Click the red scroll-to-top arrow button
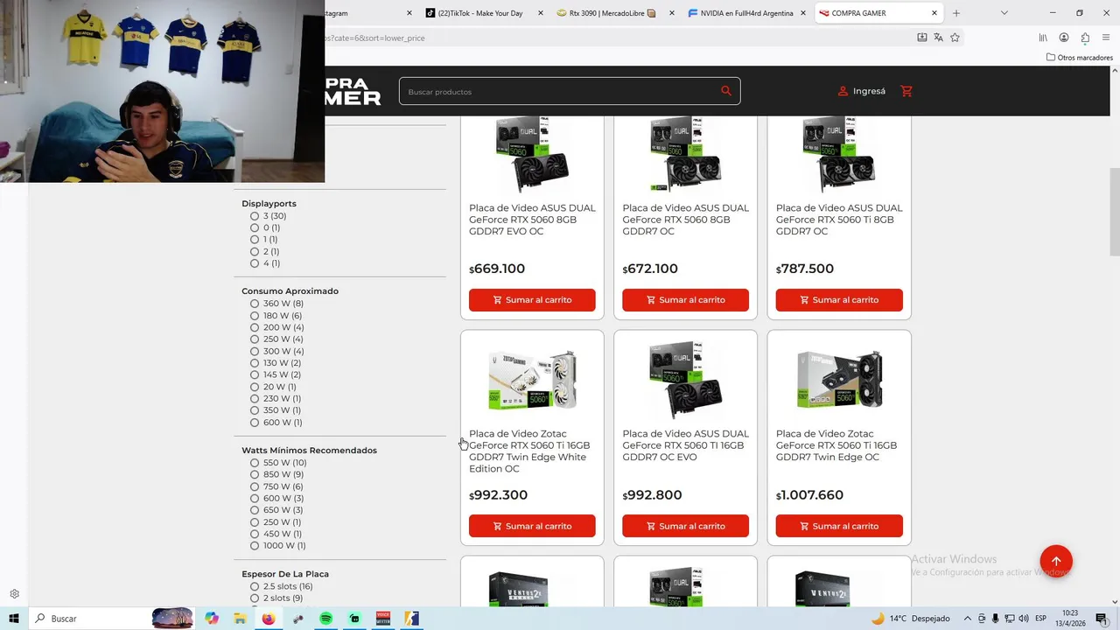The height and width of the screenshot is (630, 1120). click(x=1056, y=561)
